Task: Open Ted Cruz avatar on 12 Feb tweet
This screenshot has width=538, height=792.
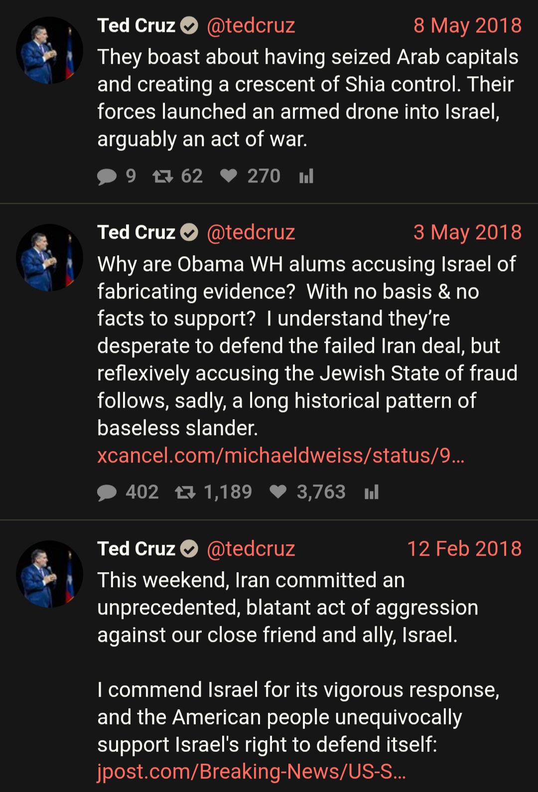Action: pyautogui.click(x=49, y=574)
